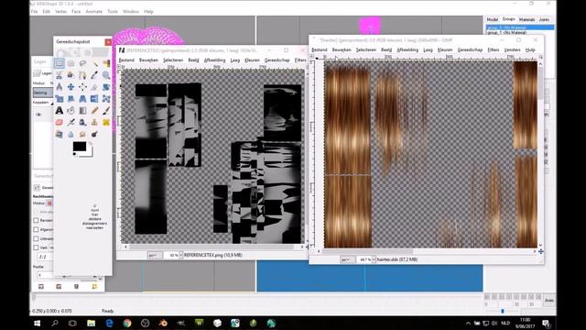Viewport: 586px width, 330px height.
Task: Open unit px dropdown in hairtex window
Action: 347,259
